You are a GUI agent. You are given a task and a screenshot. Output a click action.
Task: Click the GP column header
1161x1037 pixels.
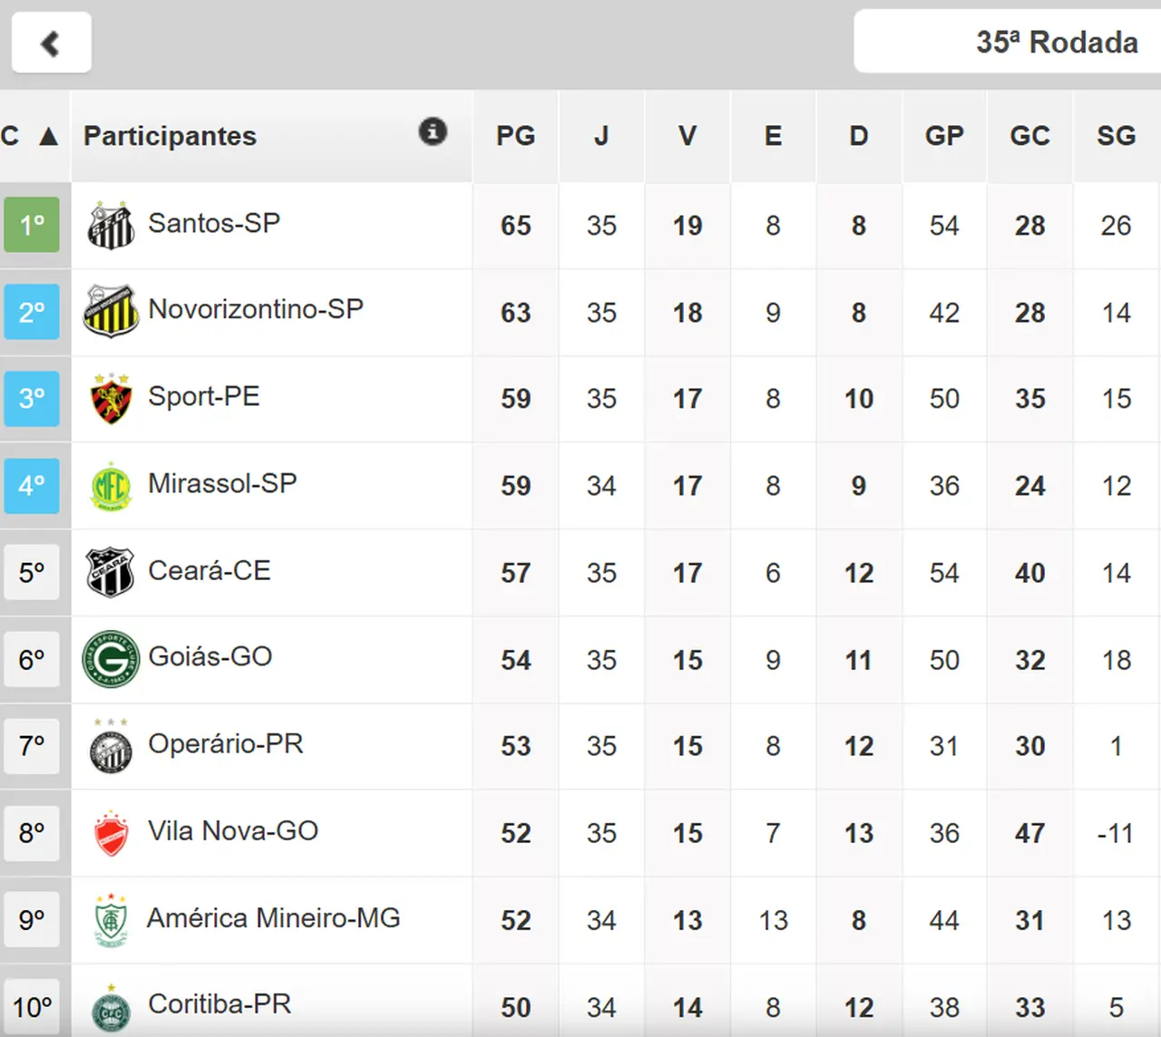(943, 136)
